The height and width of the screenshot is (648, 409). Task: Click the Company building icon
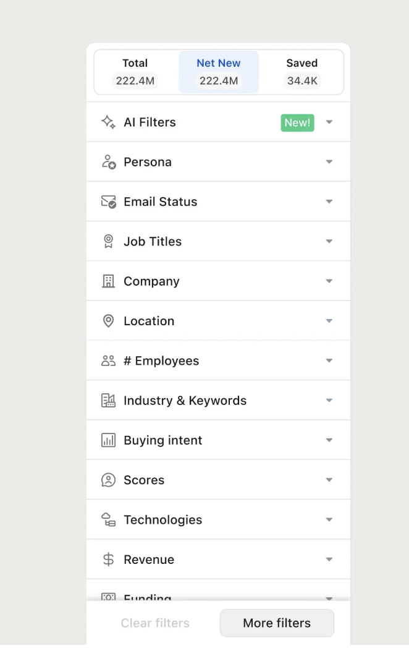pos(108,281)
